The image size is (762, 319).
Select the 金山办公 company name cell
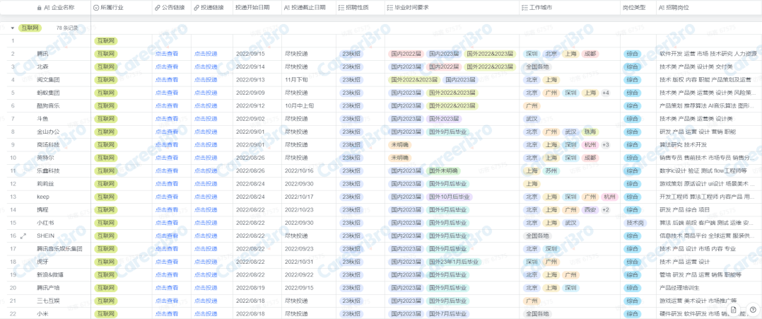coord(49,132)
